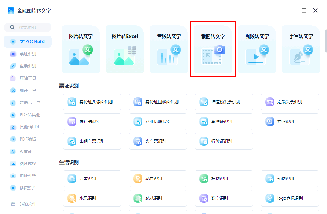This screenshot has width=327, height=214.
Task: Click the 护照识别 icon
Action: pyautogui.click(x=270, y=122)
